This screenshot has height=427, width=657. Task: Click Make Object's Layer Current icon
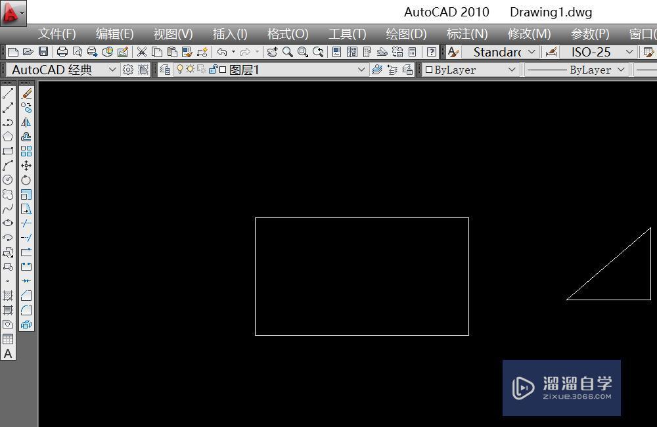click(x=377, y=70)
